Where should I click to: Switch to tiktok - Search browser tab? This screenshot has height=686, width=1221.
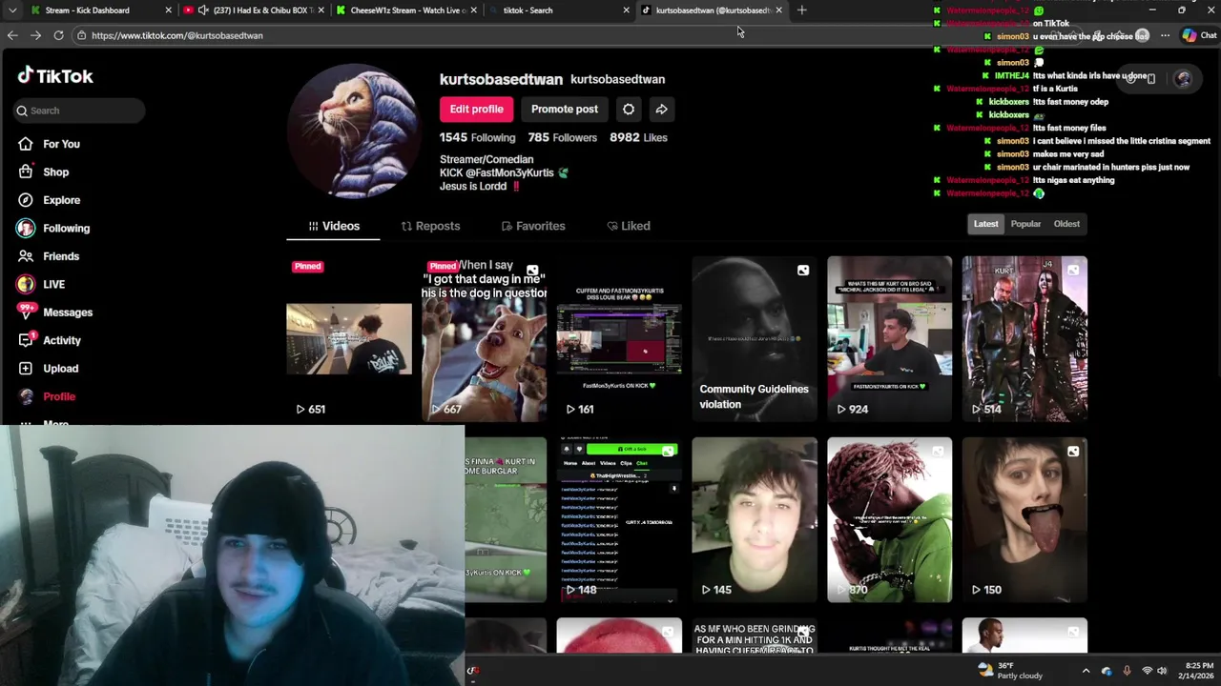point(558,10)
